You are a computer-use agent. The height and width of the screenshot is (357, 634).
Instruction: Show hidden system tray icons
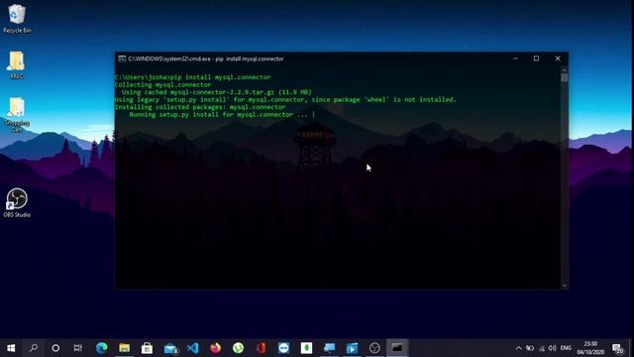coord(518,348)
